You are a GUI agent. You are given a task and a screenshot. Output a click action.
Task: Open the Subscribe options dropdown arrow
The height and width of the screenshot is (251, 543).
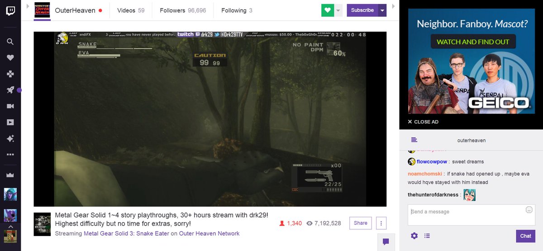pyautogui.click(x=382, y=10)
